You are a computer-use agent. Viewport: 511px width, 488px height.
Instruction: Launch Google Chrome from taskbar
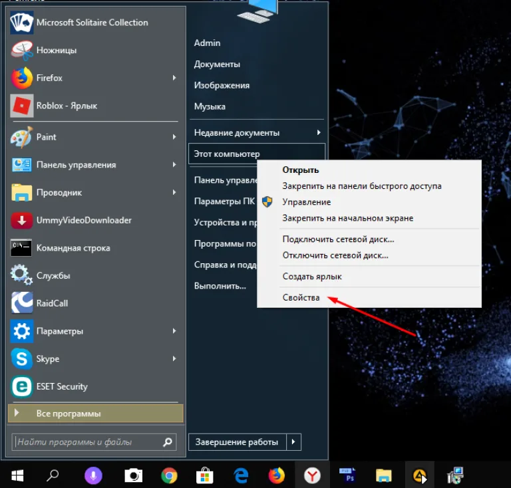[x=169, y=475]
